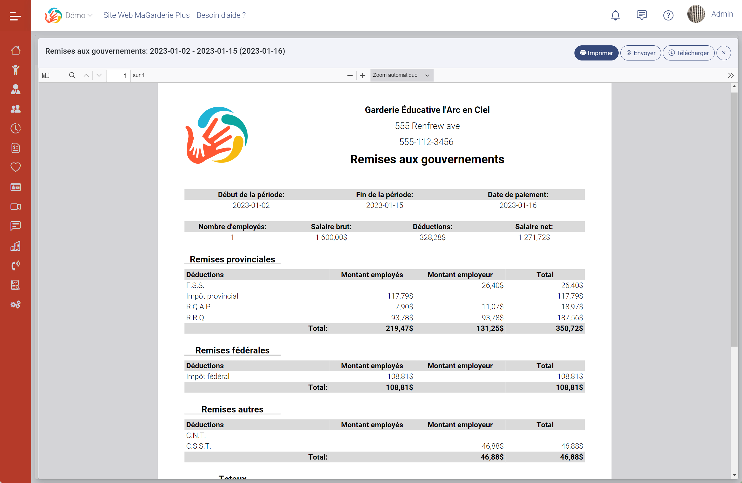The height and width of the screenshot is (483, 742).
Task: Open the heart icon section in sidebar
Action: pos(16,167)
